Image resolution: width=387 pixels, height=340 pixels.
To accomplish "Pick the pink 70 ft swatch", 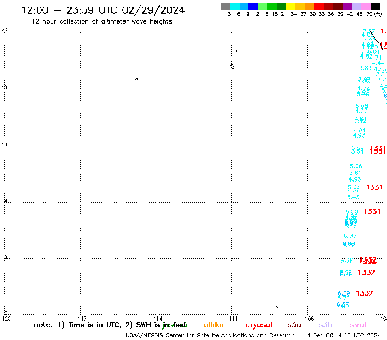I will (366, 6).
